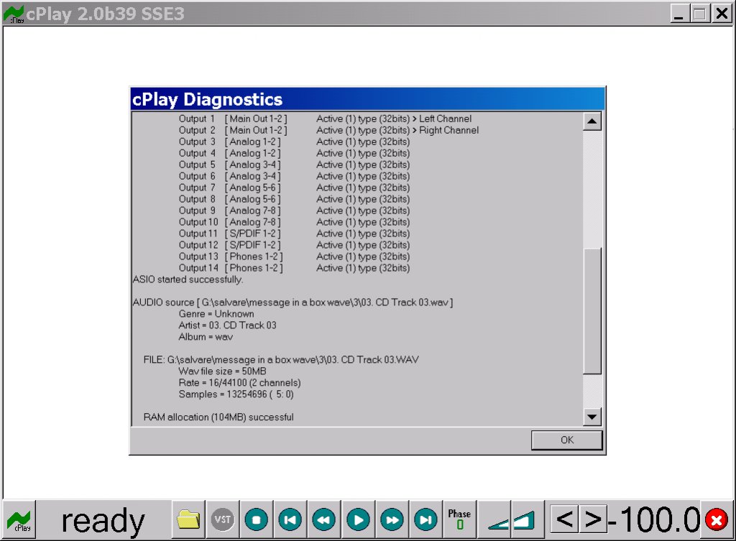Image resolution: width=736 pixels, height=541 pixels.
Task: Click the diagnostics scrollbar up arrow
Action: (592, 121)
